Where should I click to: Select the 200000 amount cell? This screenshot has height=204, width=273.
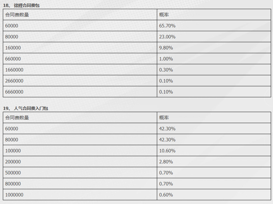pyautogui.click(x=80, y=161)
